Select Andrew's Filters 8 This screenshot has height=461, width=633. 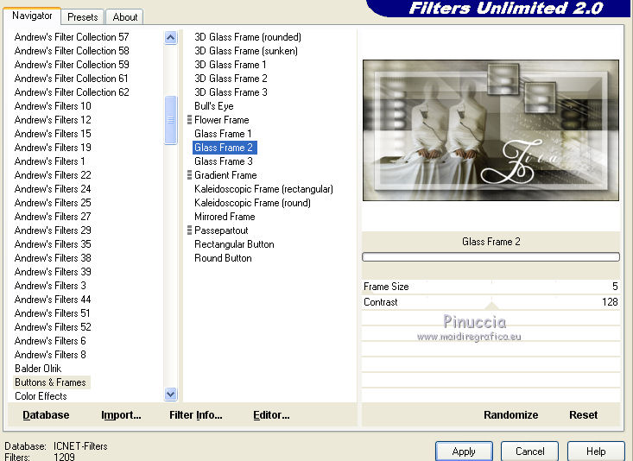pyautogui.click(x=50, y=355)
